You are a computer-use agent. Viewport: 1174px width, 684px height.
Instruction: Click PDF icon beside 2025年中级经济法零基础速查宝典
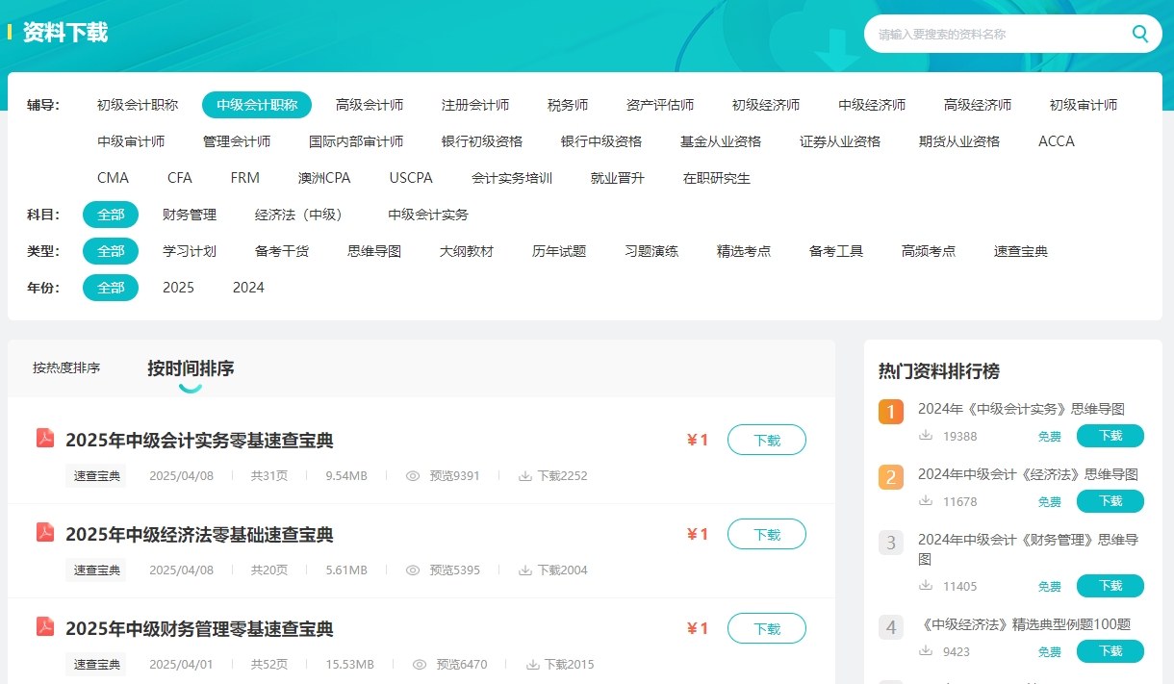[x=45, y=533]
